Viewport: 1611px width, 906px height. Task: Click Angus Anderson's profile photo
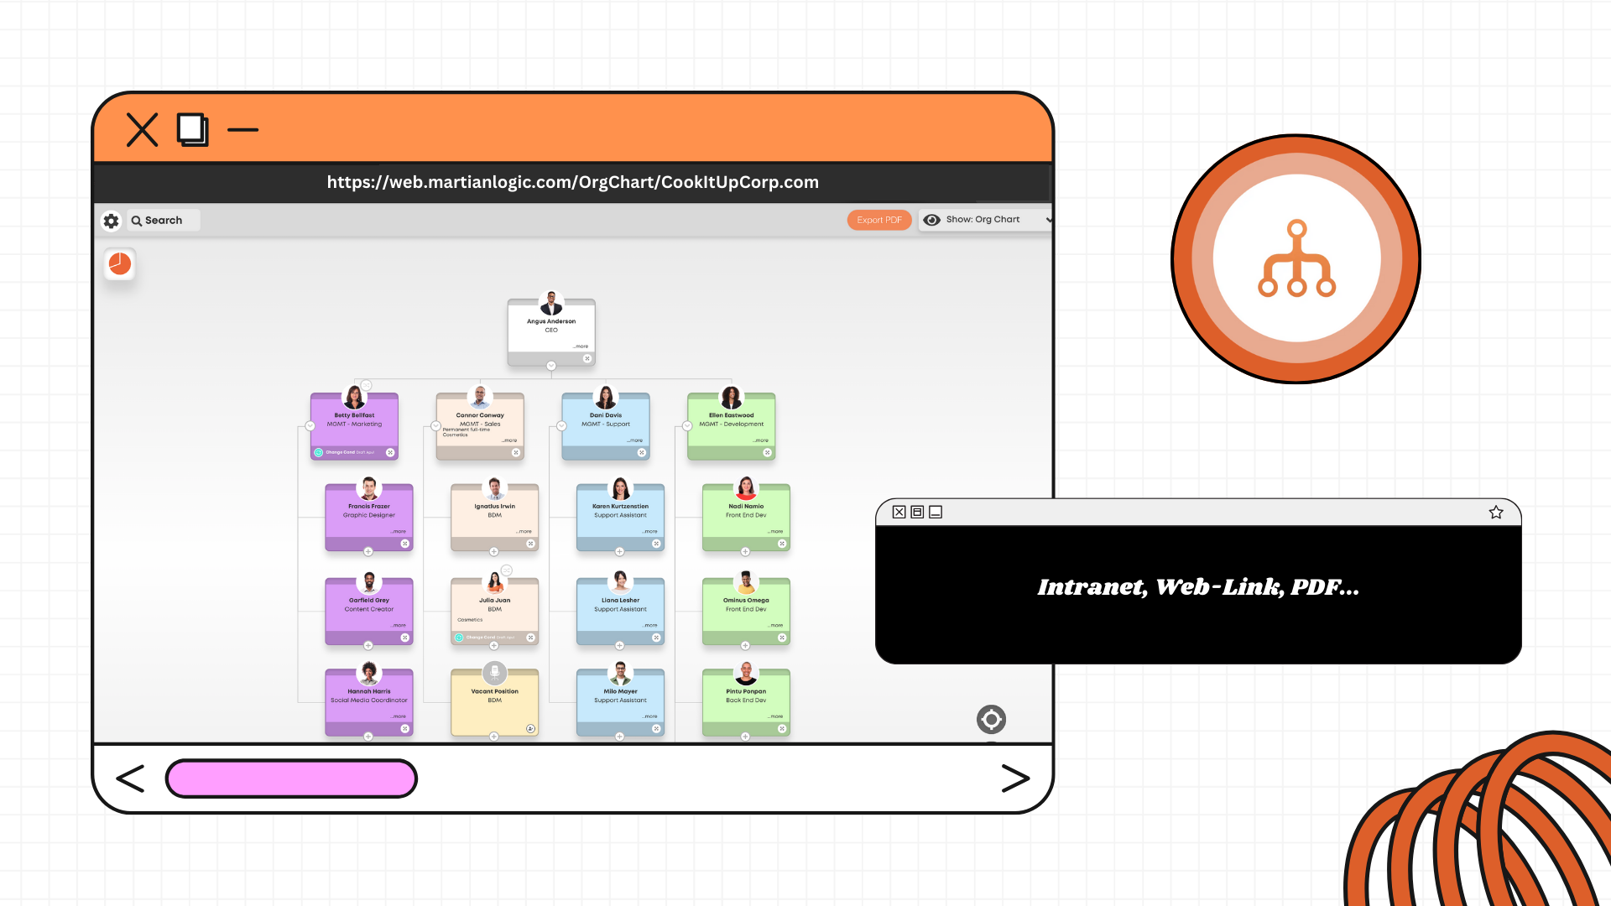[x=551, y=303]
